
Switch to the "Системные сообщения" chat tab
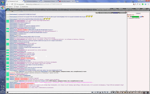tap(105, 13)
